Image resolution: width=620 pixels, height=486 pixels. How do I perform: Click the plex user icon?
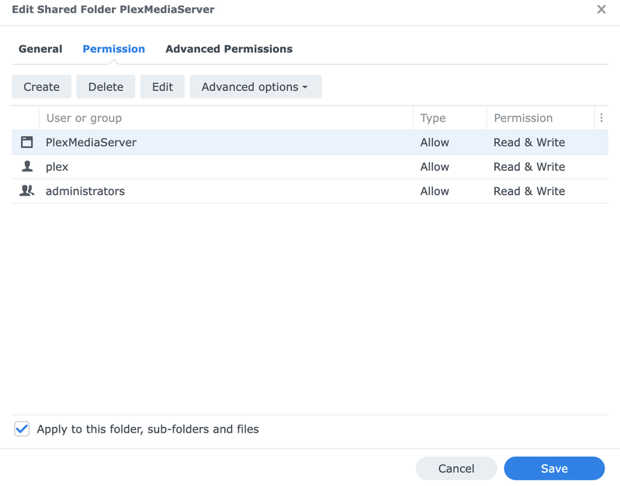coord(27,167)
